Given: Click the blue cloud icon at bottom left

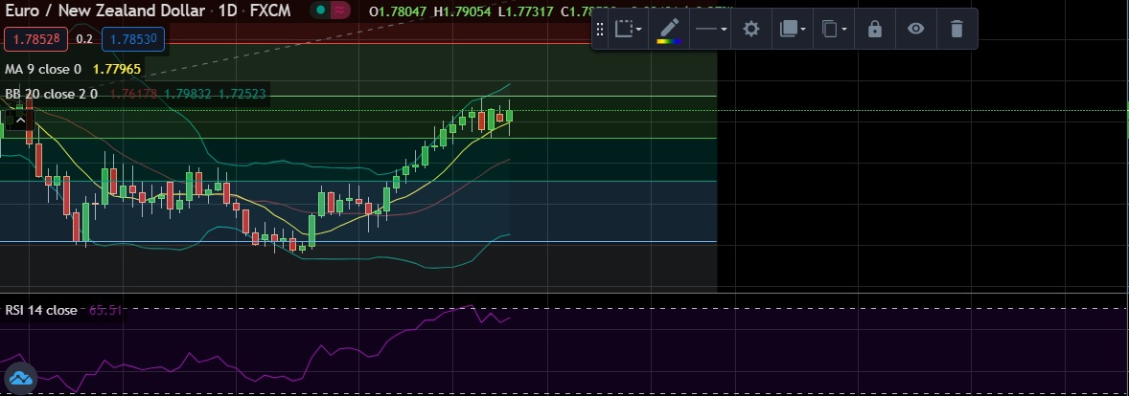Looking at the screenshot, I should tap(20, 378).
